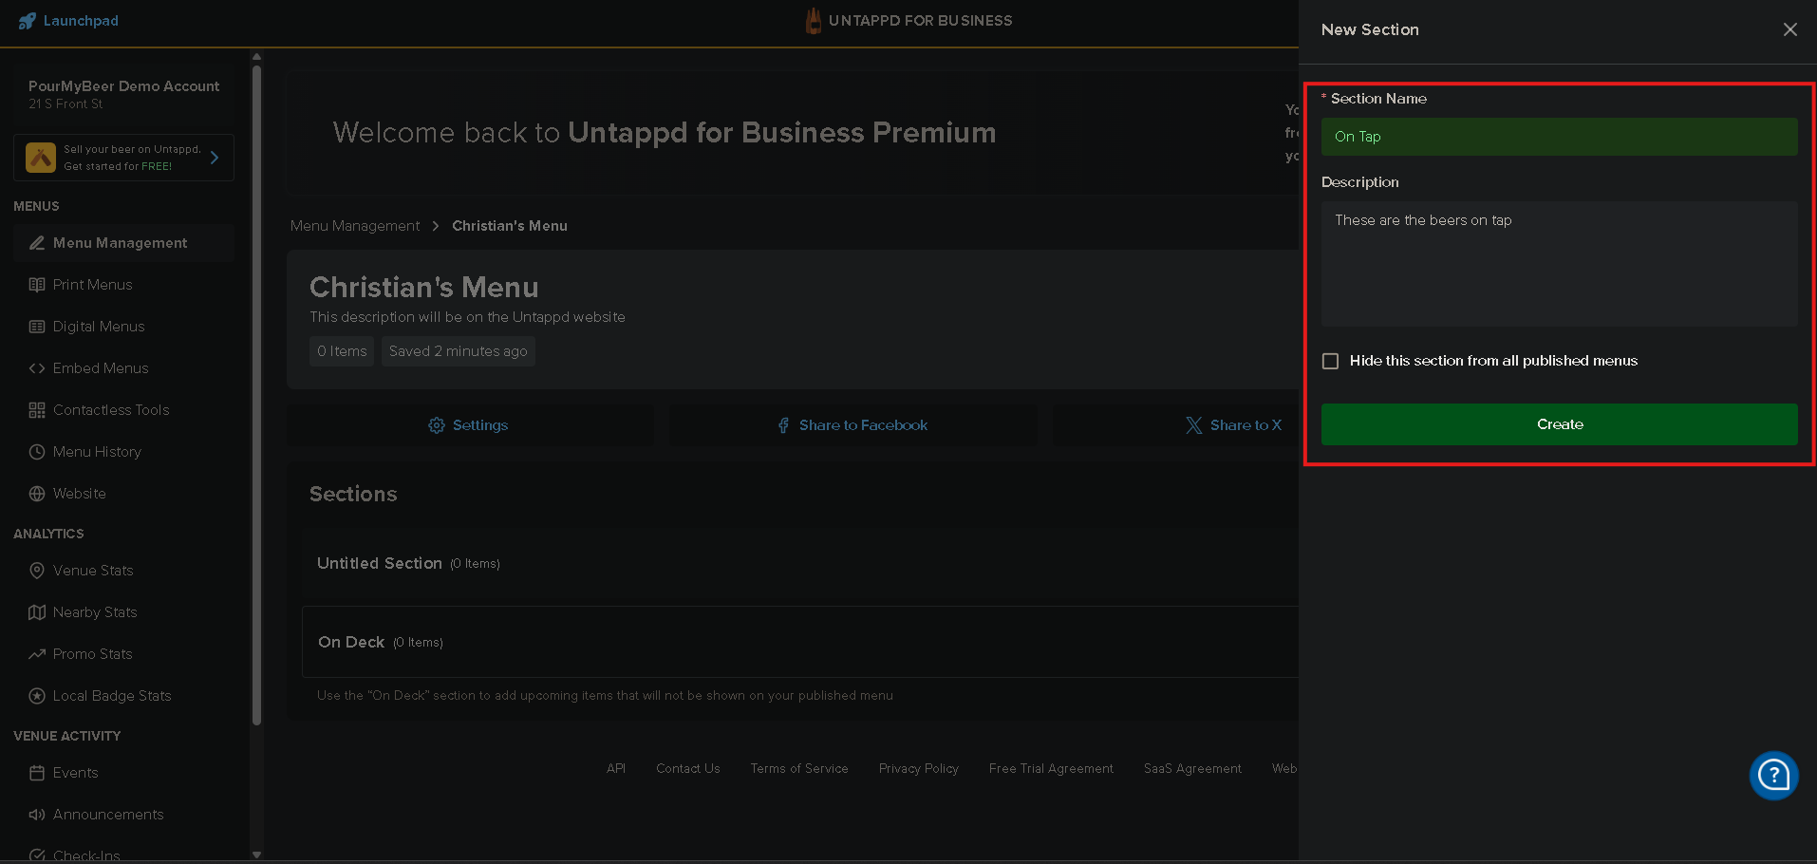Click the Description text area

(x=1559, y=264)
